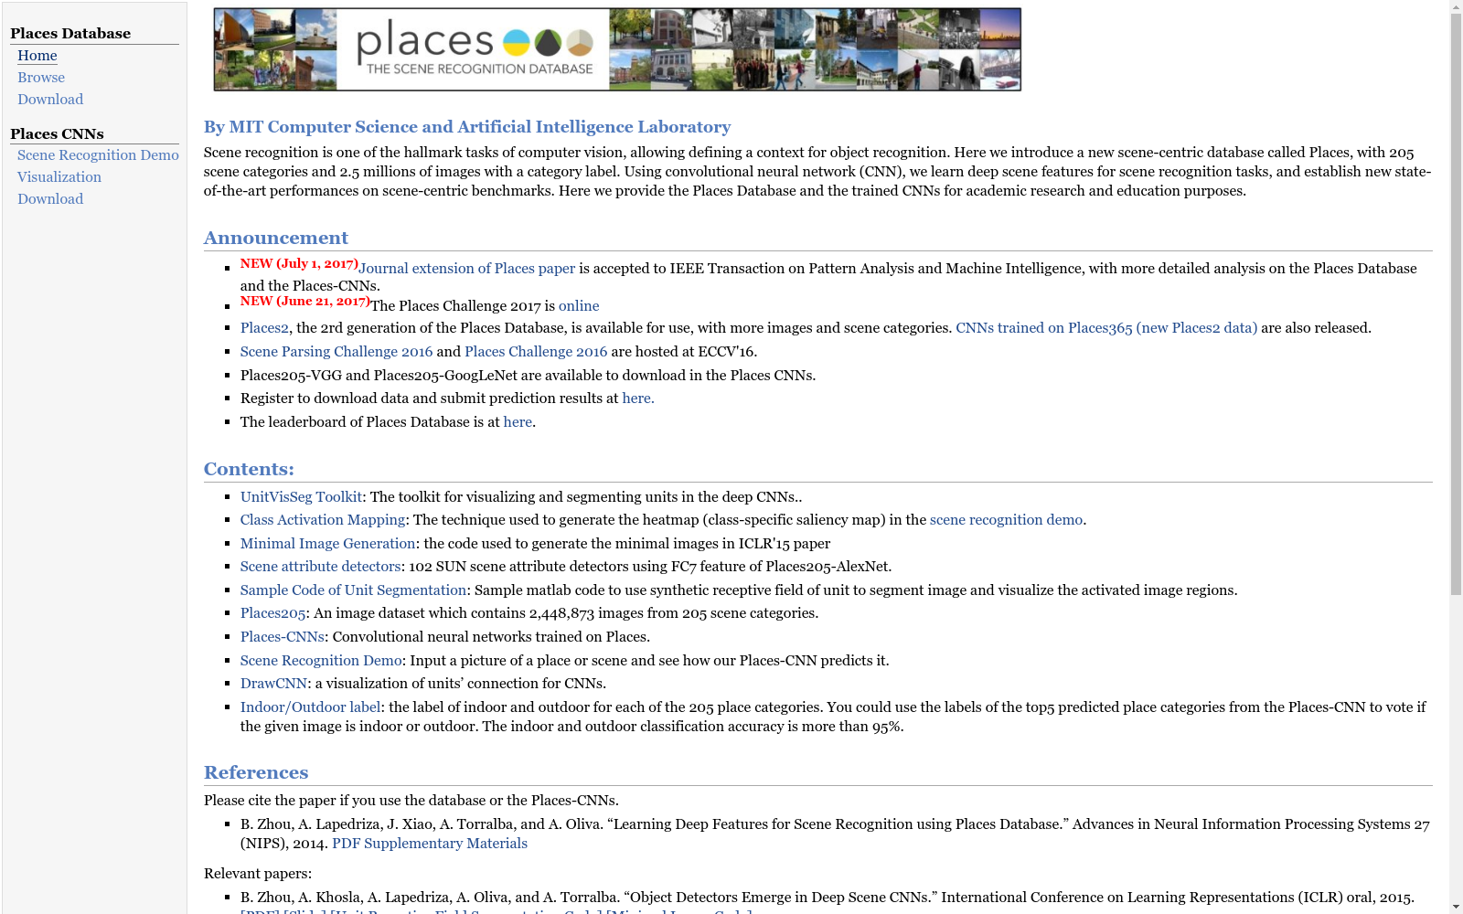Open Places Challenge 2016 link

(536, 352)
